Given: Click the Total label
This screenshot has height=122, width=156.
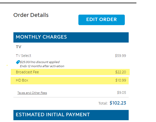Looking at the screenshot, I should pos(103,104).
